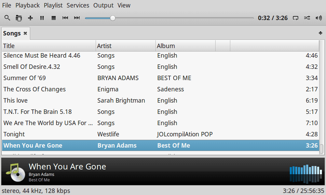This screenshot has height=195, width=326.
Task: Open the Services menu
Action: click(x=78, y=5)
